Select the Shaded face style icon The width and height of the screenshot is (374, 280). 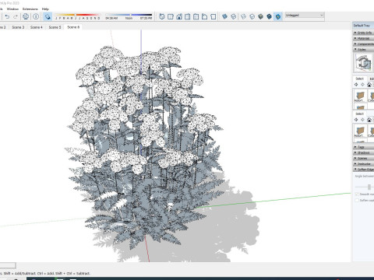261,16
